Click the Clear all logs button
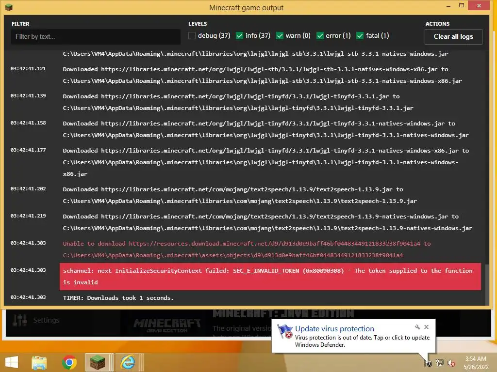The width and height of the screenshot is (497, 372). 453,37
